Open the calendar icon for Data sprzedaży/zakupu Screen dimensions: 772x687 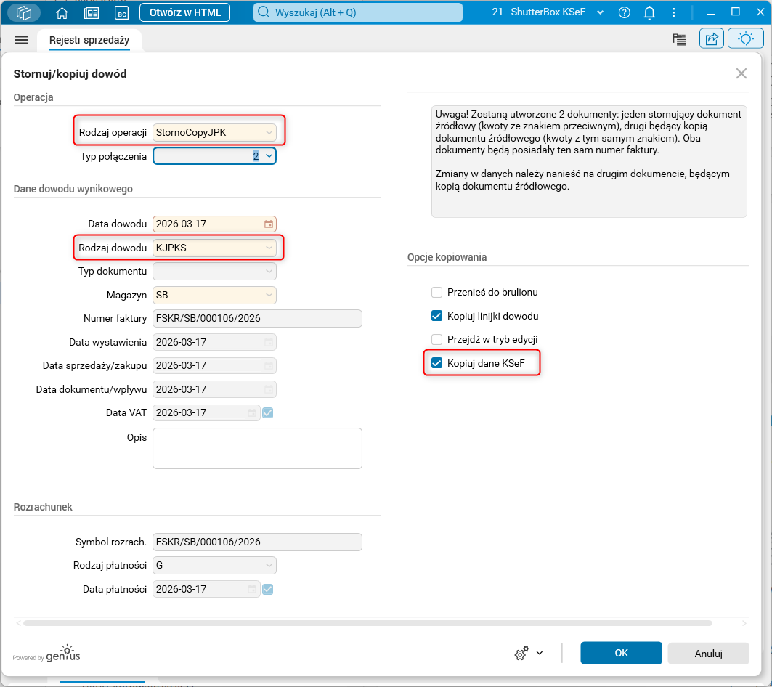268,366
